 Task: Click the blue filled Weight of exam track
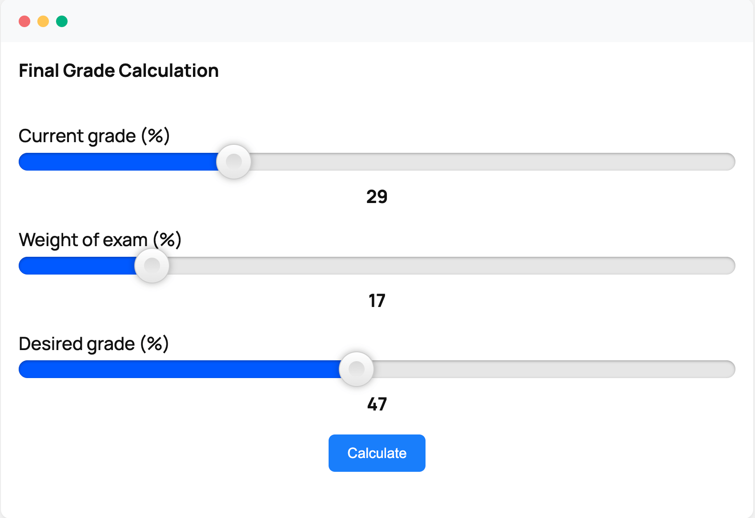coord(77,266)
